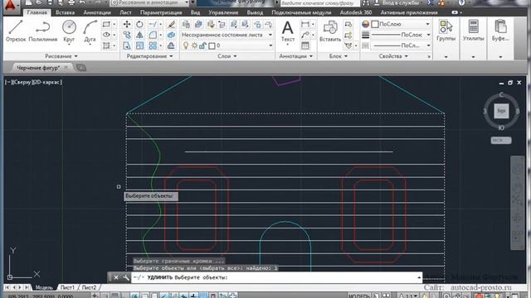The image size is (531, 298).
Task: Activate the Move tool
Action: pos(127,24)
